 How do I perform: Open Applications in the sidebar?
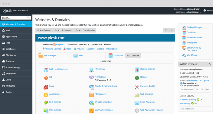coord(16,36)
